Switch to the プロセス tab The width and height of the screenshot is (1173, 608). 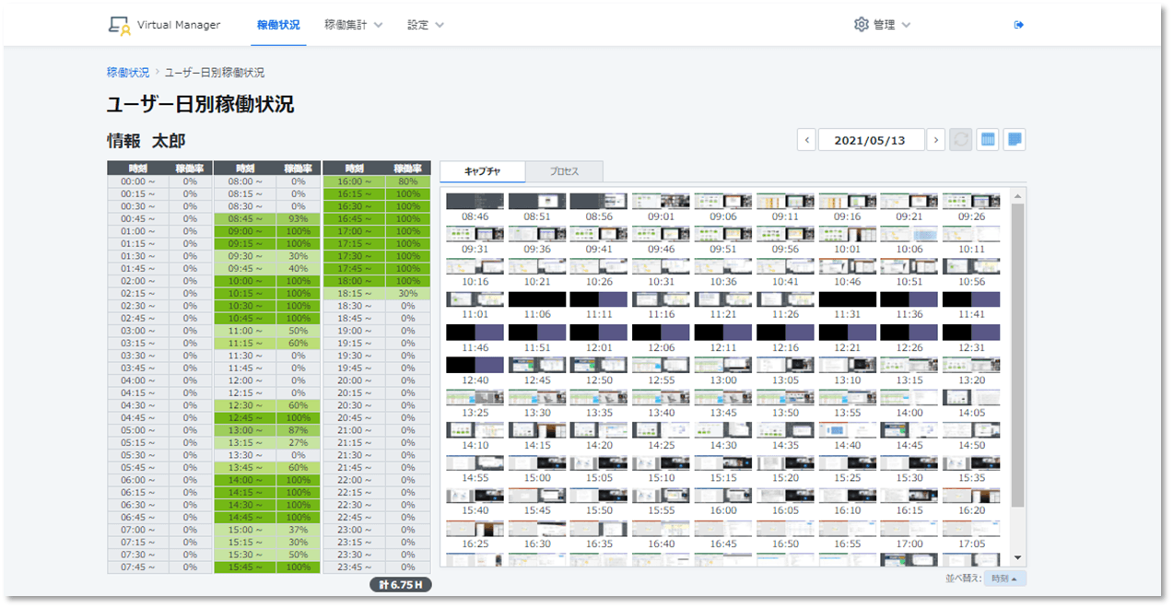point(564,171)
